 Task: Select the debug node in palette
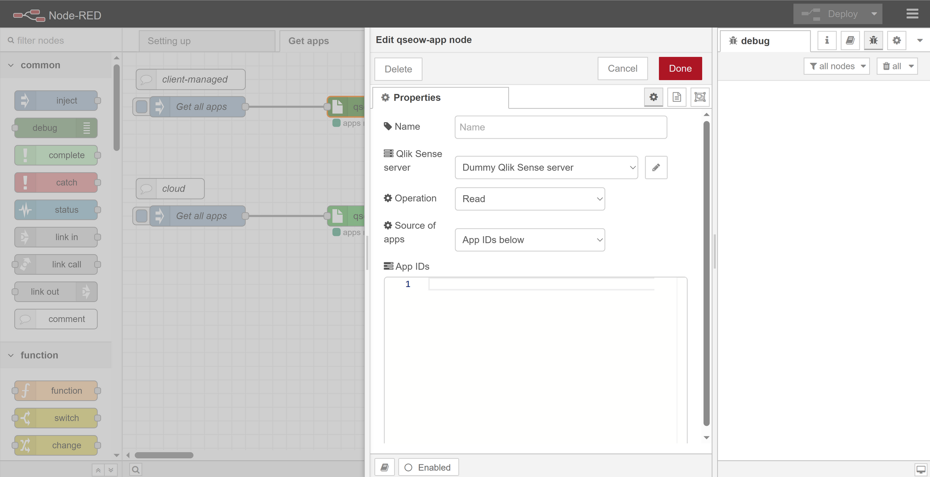(x=56, y=128)
